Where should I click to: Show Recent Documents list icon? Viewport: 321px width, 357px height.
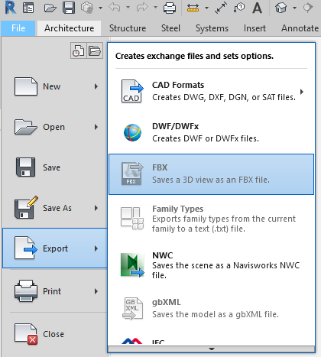79,50
